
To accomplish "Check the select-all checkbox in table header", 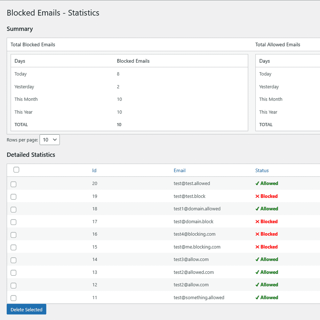I will tap(16, 170).
